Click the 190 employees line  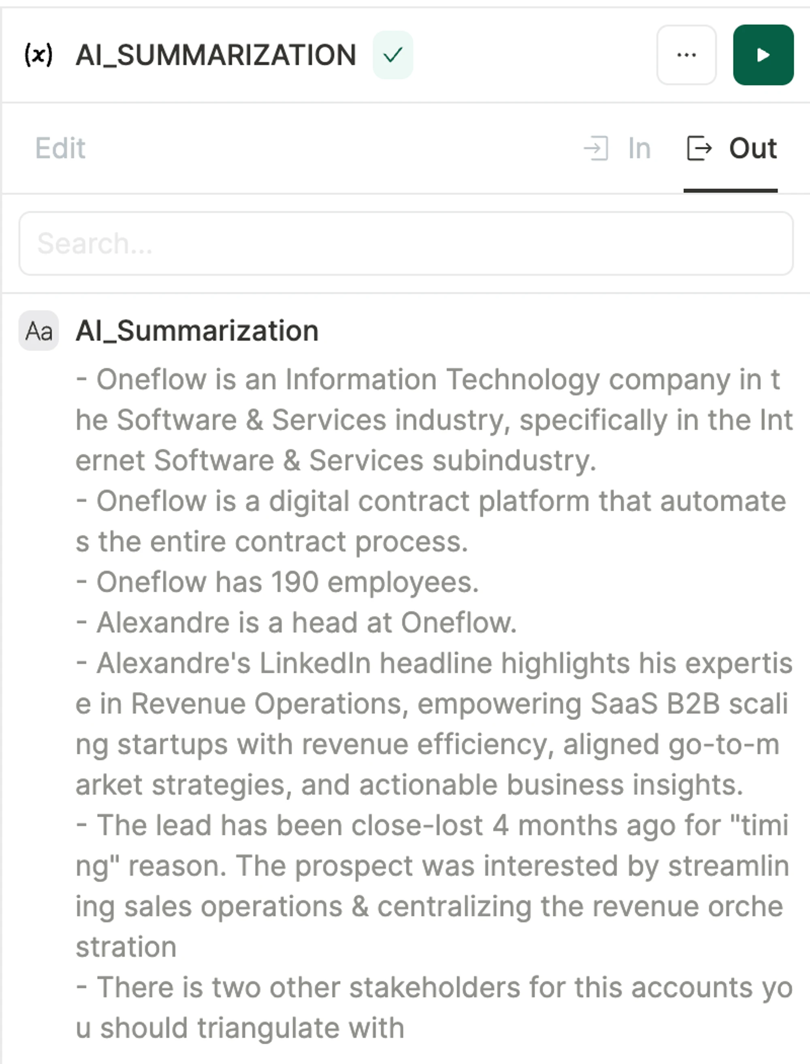click(x=277, y=582)
